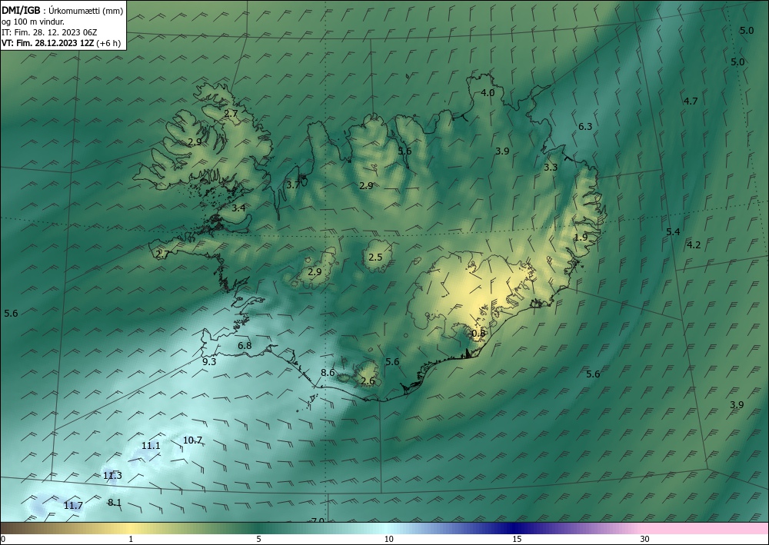This screenshot has width=769, height=545.
Task: Select the 2.6 value on the glacier
Action: [368, 381]
